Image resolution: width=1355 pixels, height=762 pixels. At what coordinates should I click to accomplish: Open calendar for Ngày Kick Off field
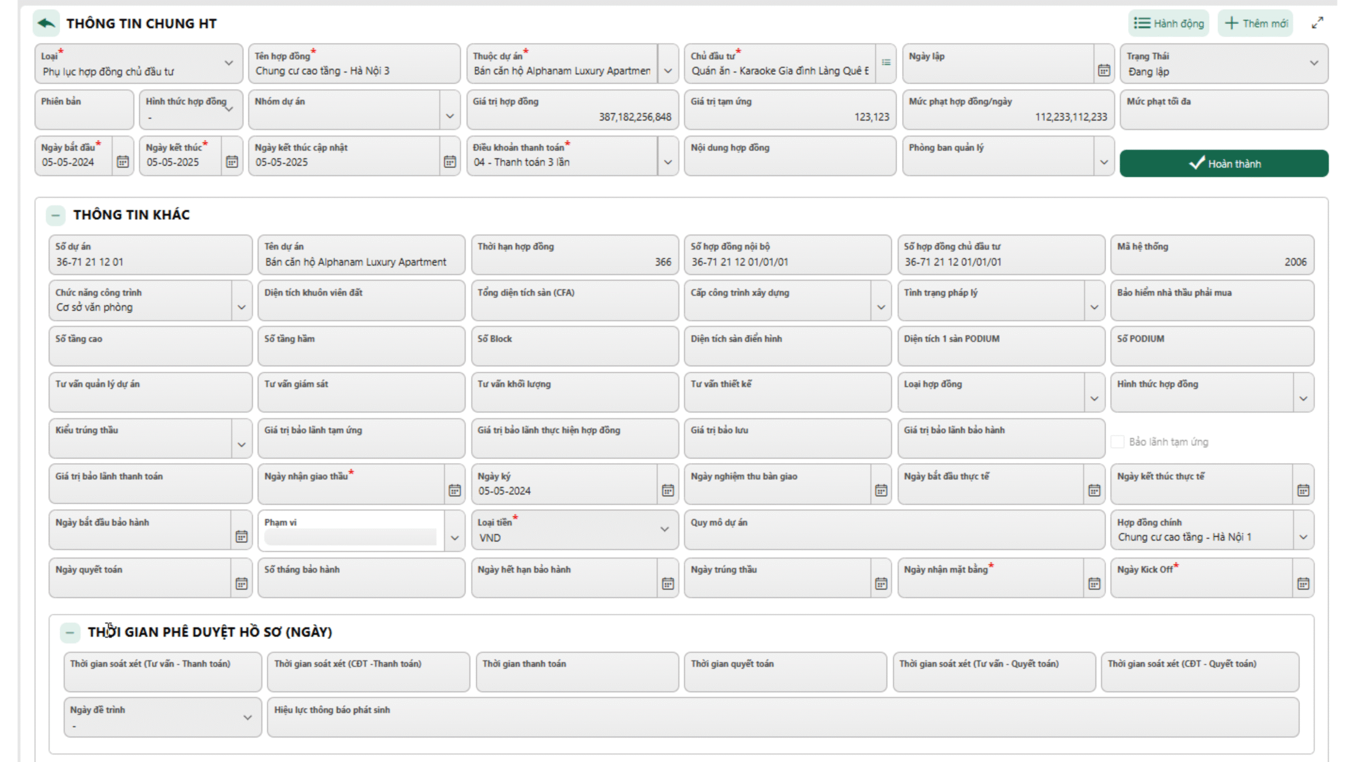coord(1303,584)
